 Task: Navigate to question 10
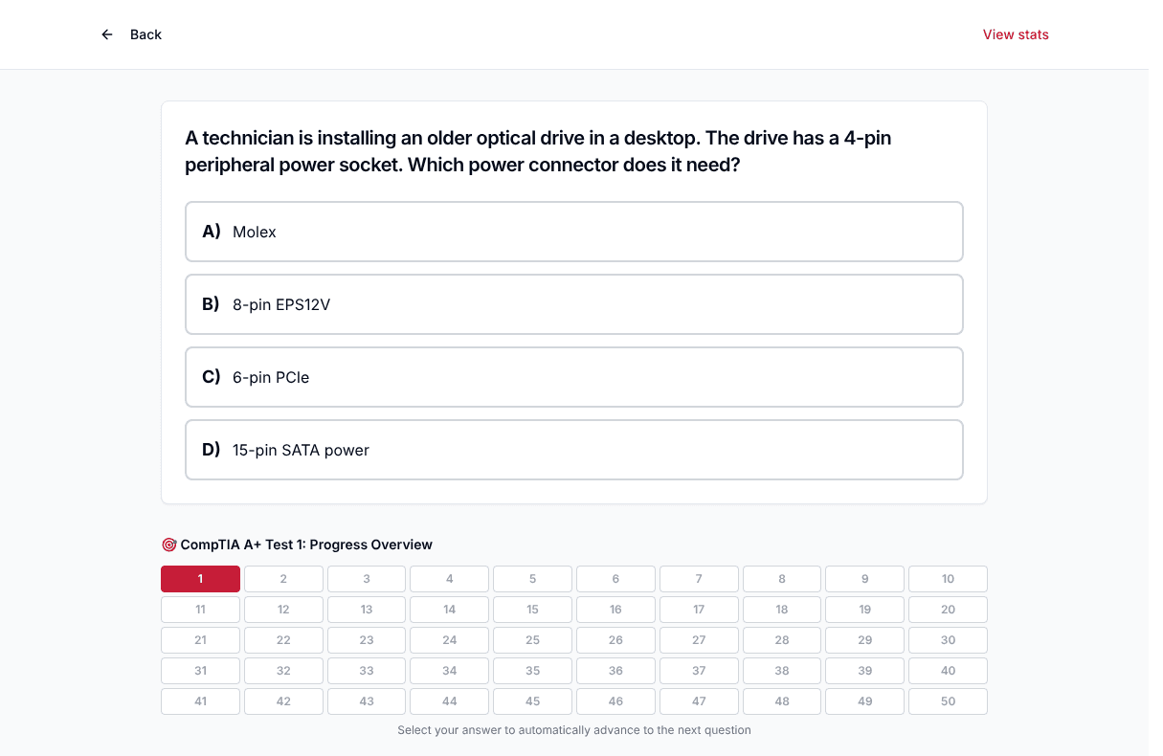(x=948, y=579)
